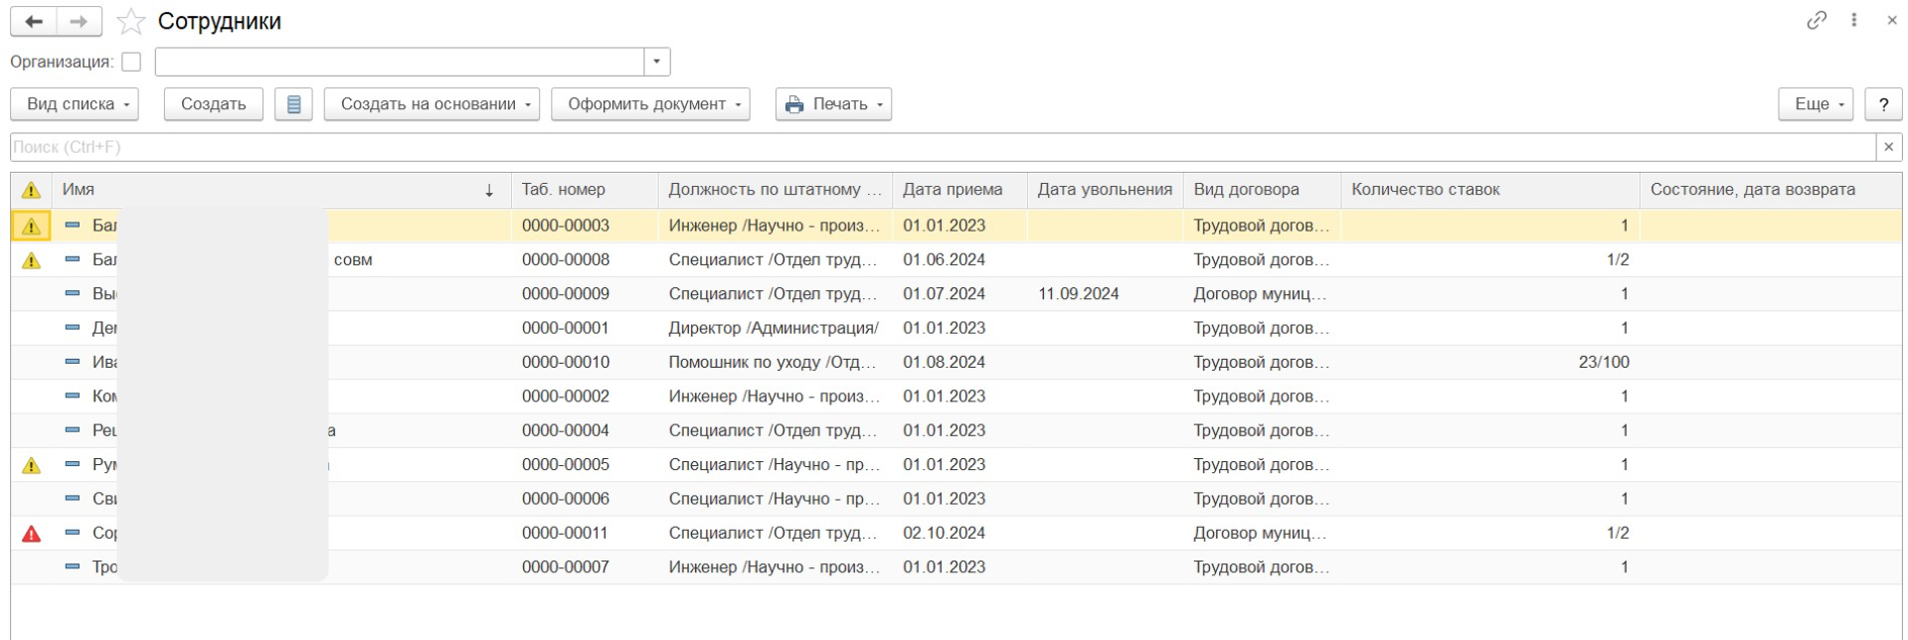Select the cell with 0000-00007
Viewport: 1908px width, 640px height.
pyautogui.click(x=585, y=567)
